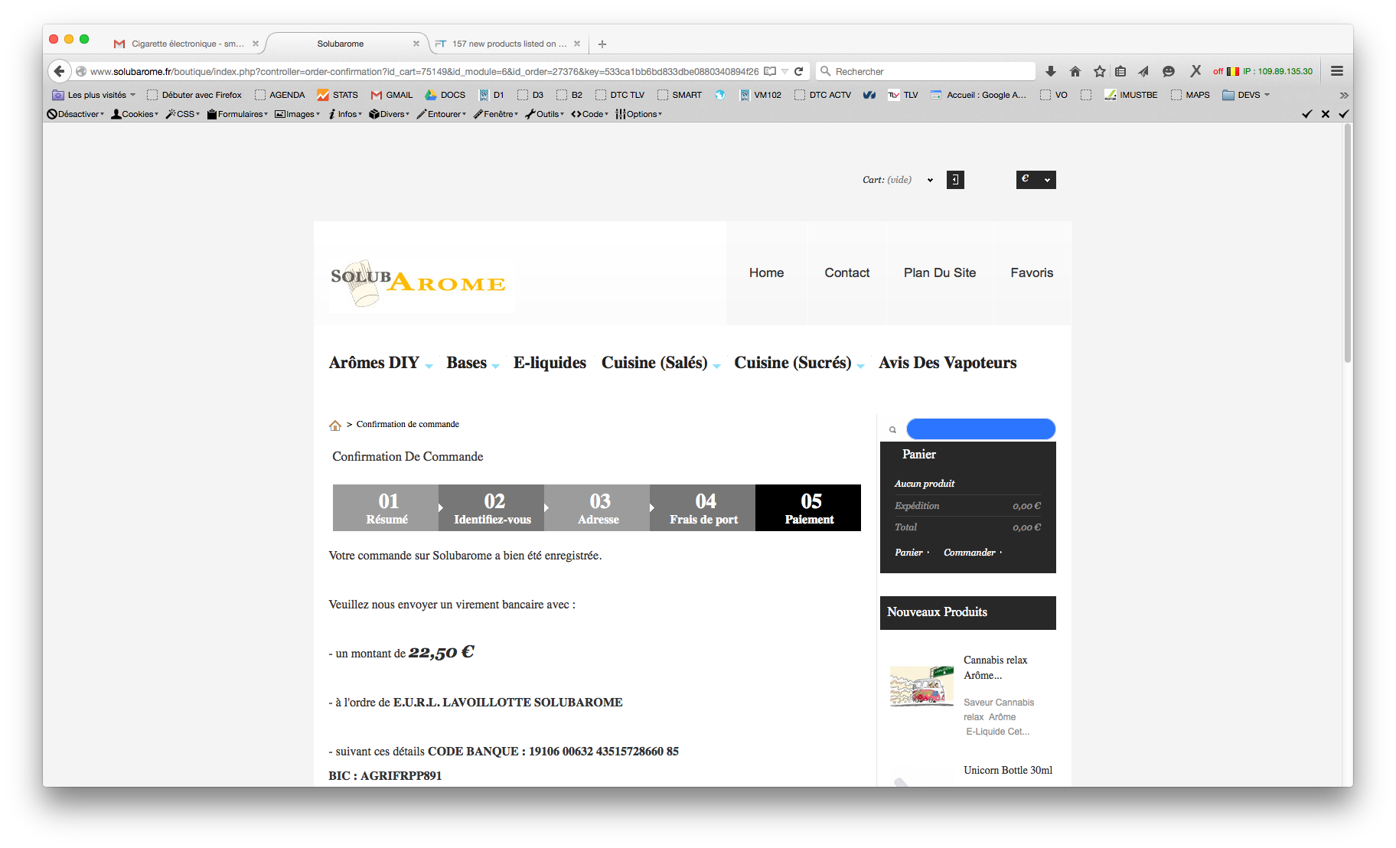The height and width of the screenshot is (848, 1396).
Task: Click the X extension icon in toolbar
Action: (x=1195, y=70)
